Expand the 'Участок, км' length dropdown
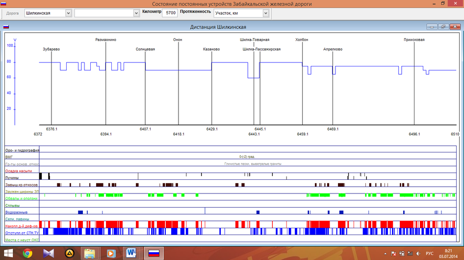This screenshot has width=464, height=260. (x=266, y=13)
